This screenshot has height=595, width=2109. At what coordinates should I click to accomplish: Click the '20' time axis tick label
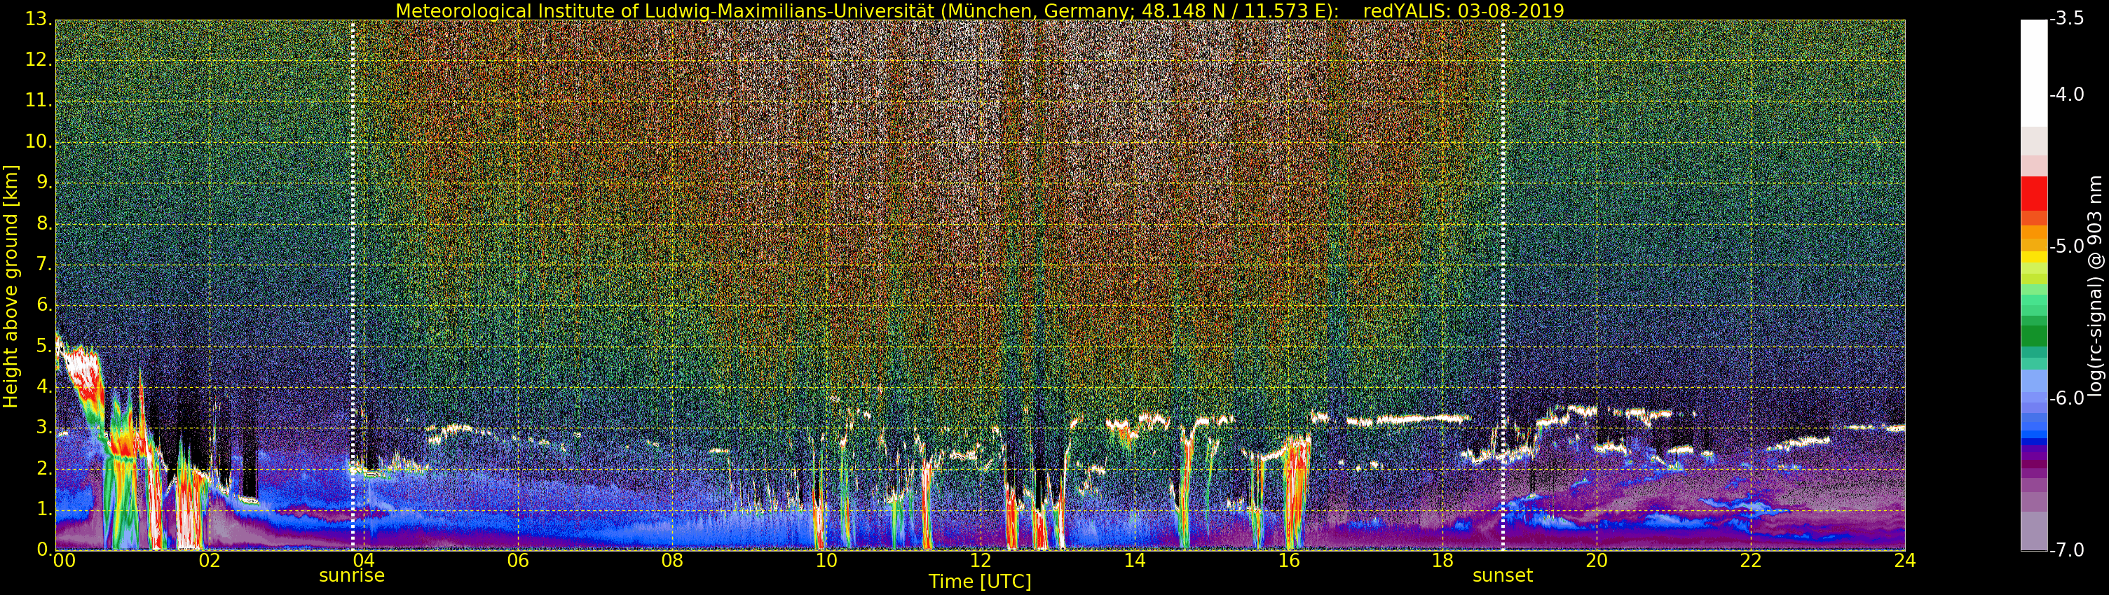(1597, 561)
